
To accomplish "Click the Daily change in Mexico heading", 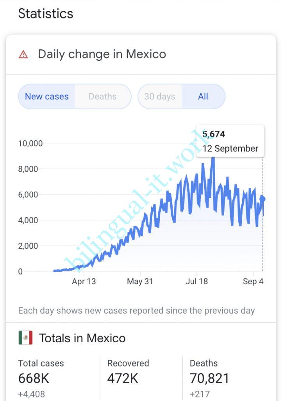I will [x=102, y=54].
